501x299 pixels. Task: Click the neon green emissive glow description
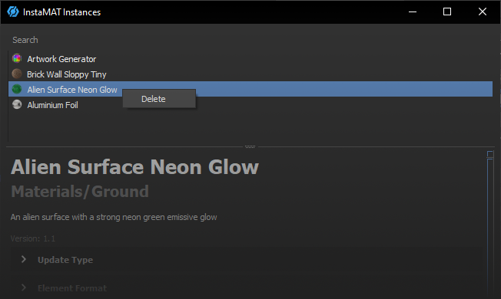tap(114, 217)
